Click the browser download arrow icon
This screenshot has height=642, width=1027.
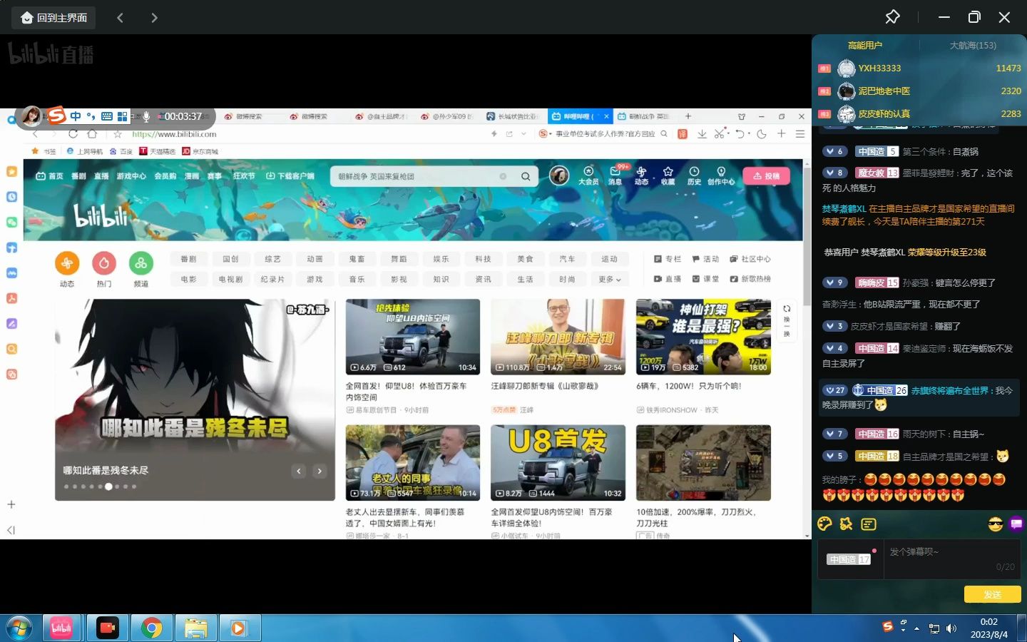coord(702,134)
